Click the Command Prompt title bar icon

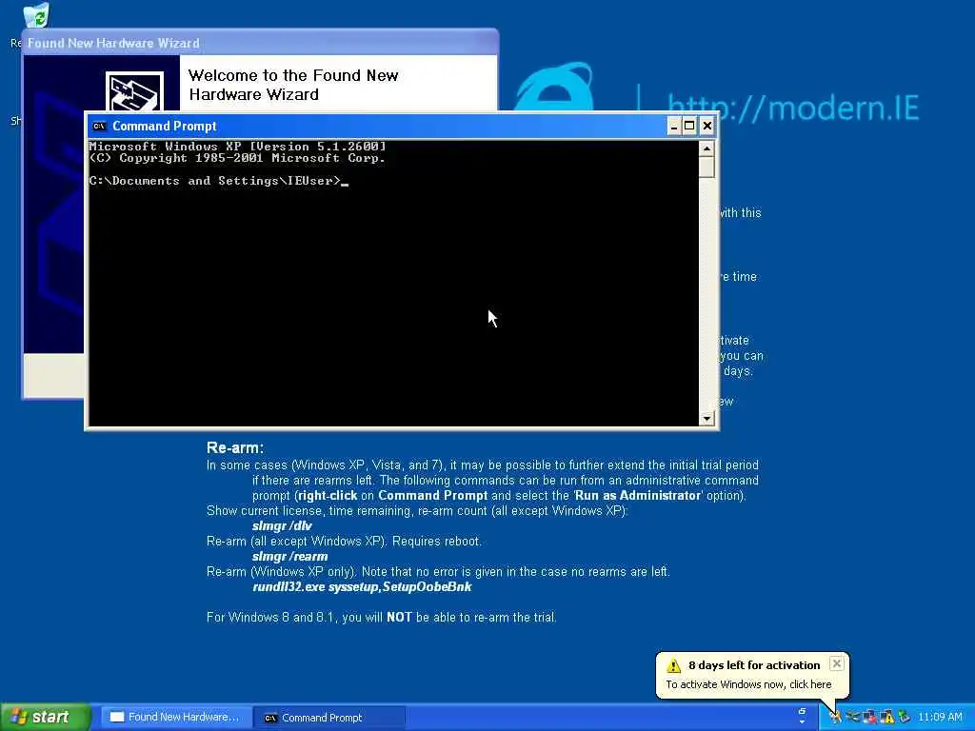[x=99, y=127]
